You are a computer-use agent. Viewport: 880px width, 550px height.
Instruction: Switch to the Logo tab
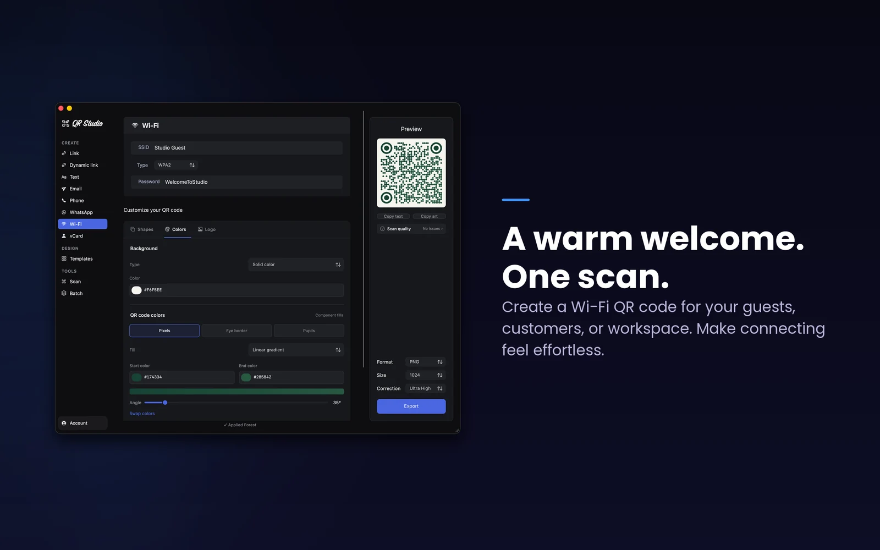coord(207,229)
